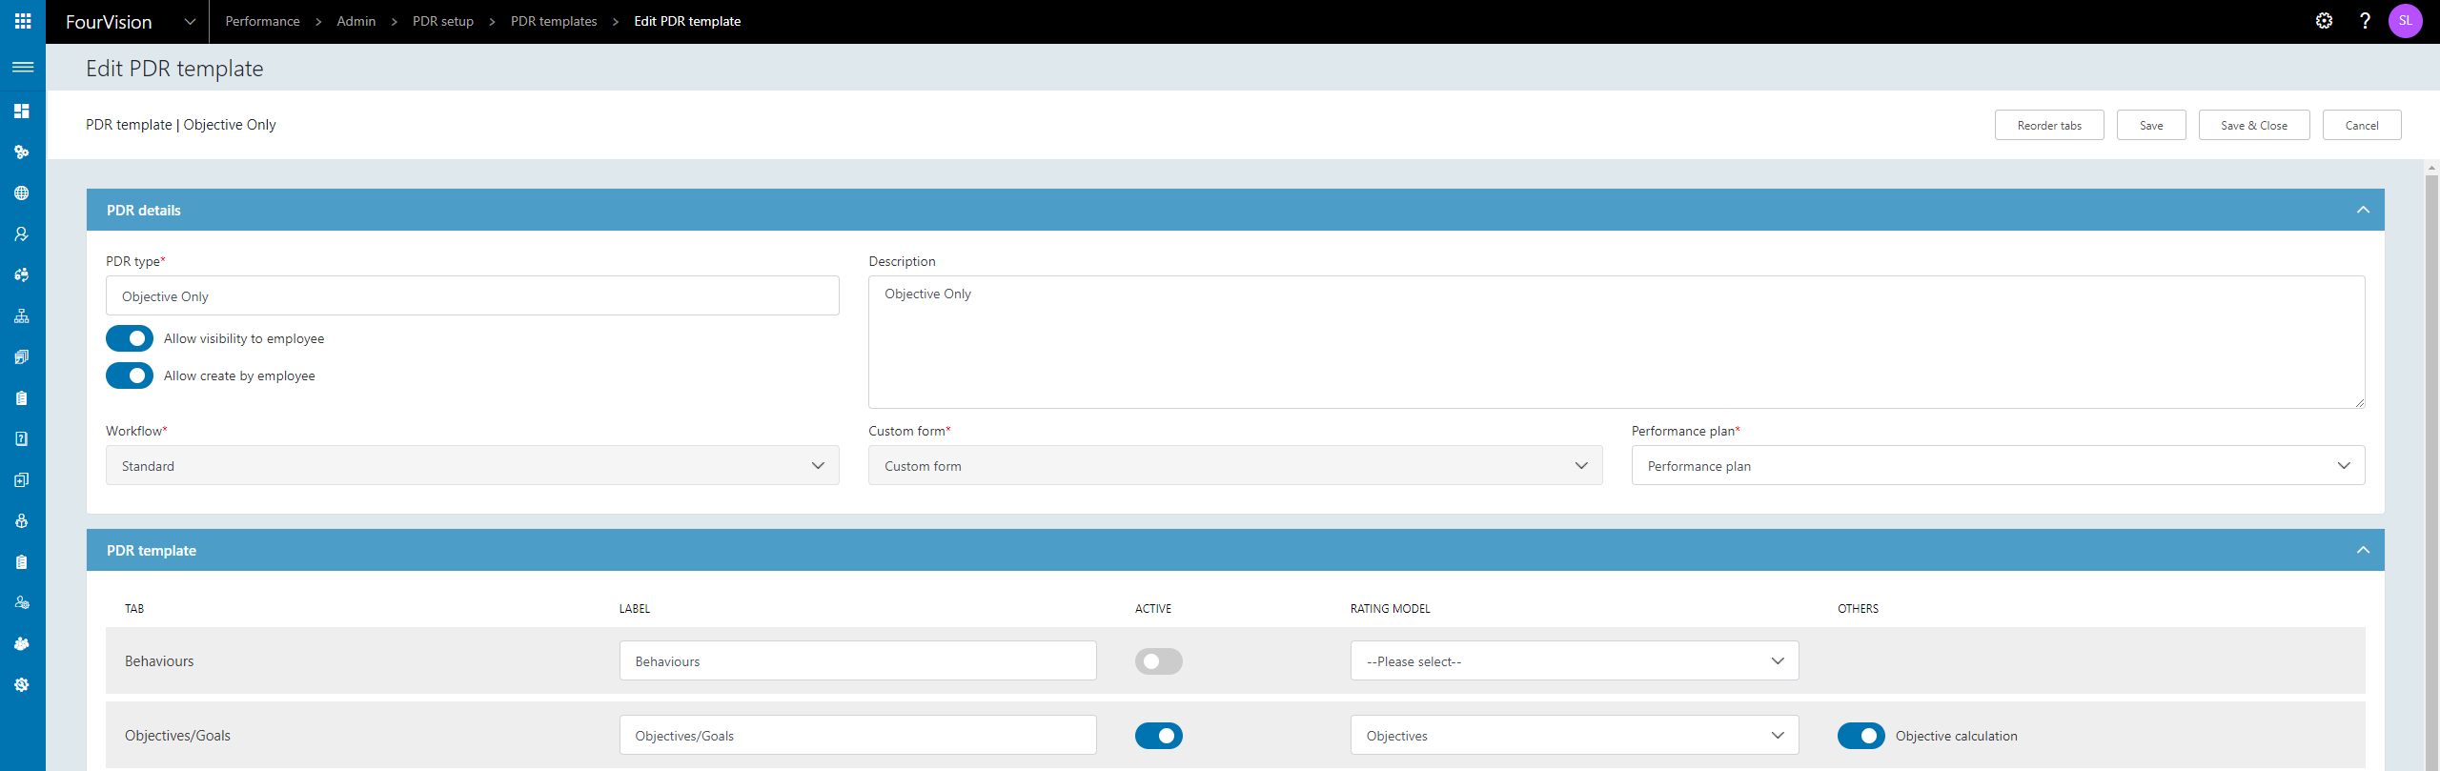
Task: Turn off Objective calculation toggle
Action: click(1861, 736)
